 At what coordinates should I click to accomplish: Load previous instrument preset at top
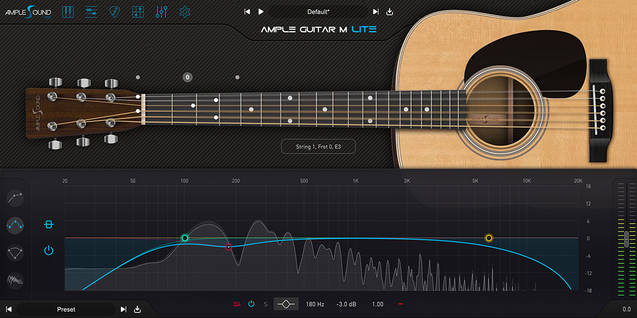click(247, 11)
